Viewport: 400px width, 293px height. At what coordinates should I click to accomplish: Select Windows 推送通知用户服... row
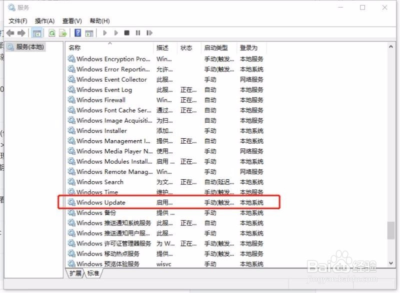pyautogui.click(x=166, y=233)
